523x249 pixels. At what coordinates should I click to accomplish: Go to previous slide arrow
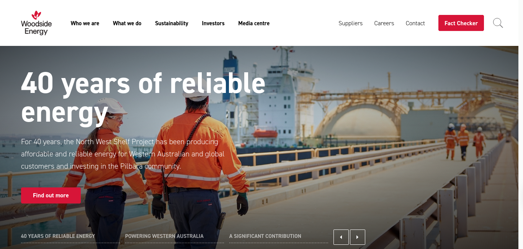coord(341,237)
